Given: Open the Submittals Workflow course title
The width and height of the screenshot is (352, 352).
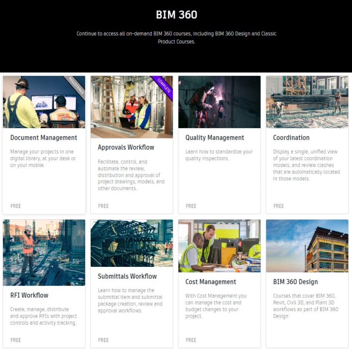Looking at the screenshot, I should 127,276.
